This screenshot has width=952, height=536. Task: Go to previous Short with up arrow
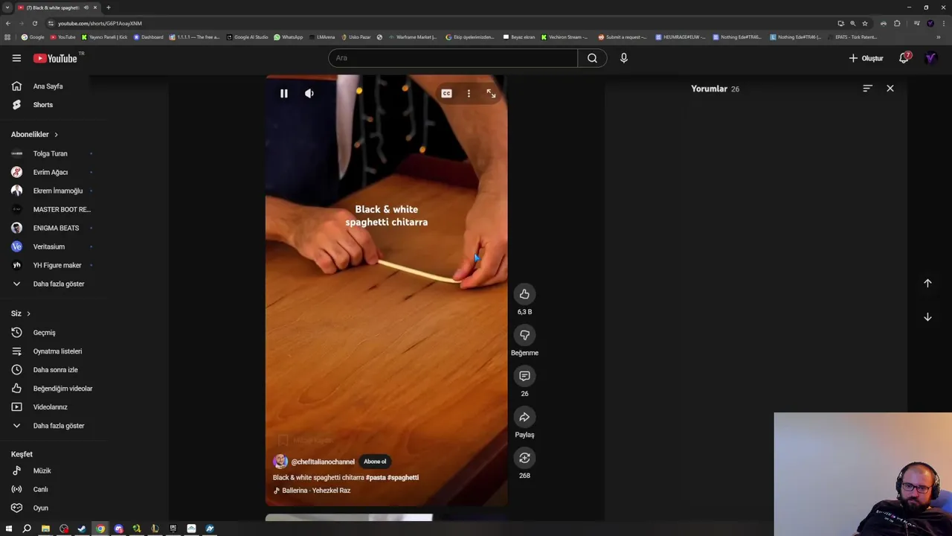pos(927,283)
